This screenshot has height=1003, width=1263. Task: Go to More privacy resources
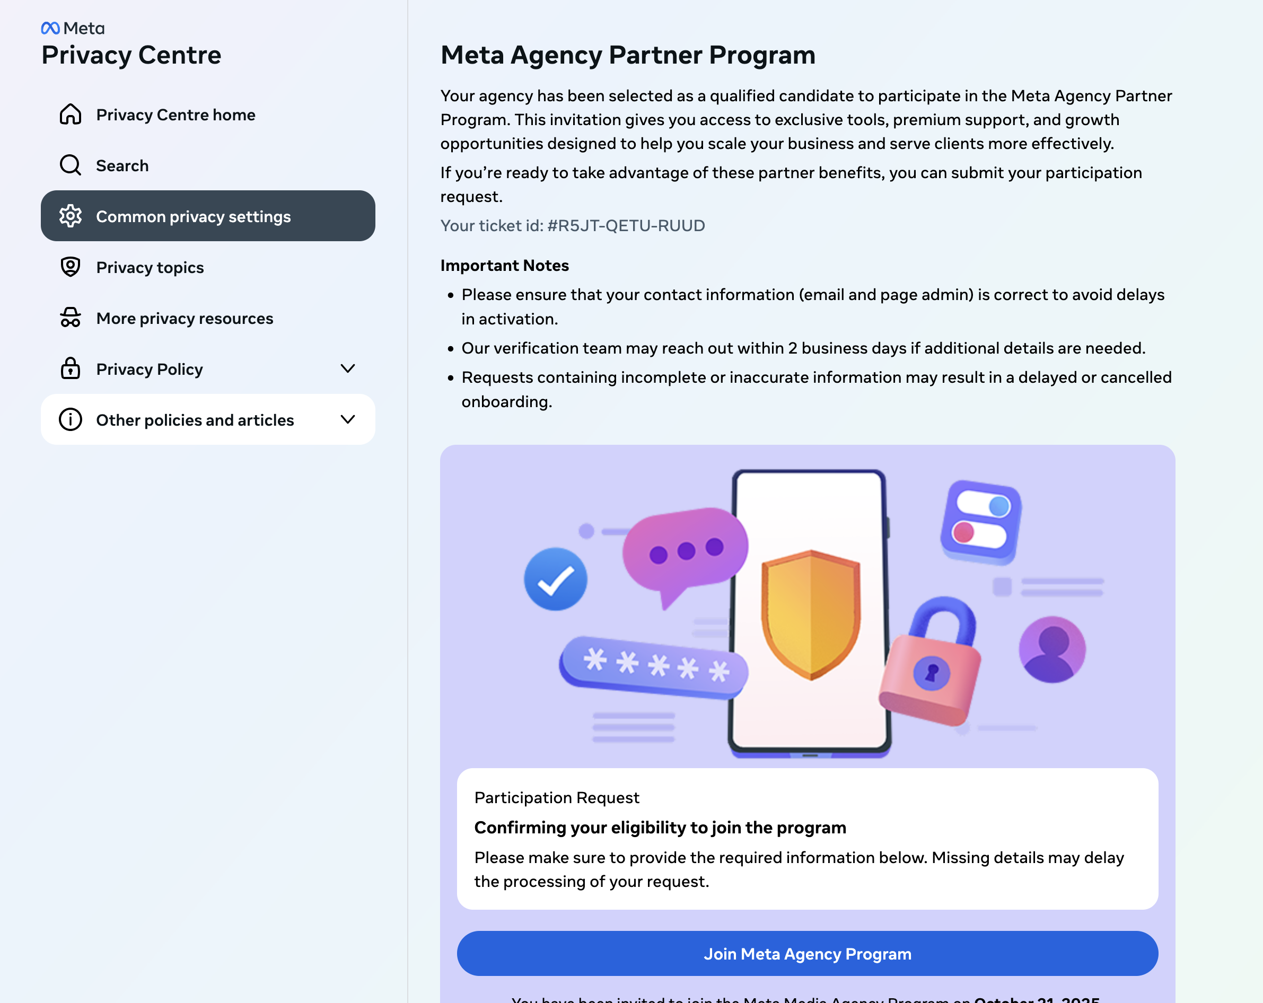tap(185, 319)
